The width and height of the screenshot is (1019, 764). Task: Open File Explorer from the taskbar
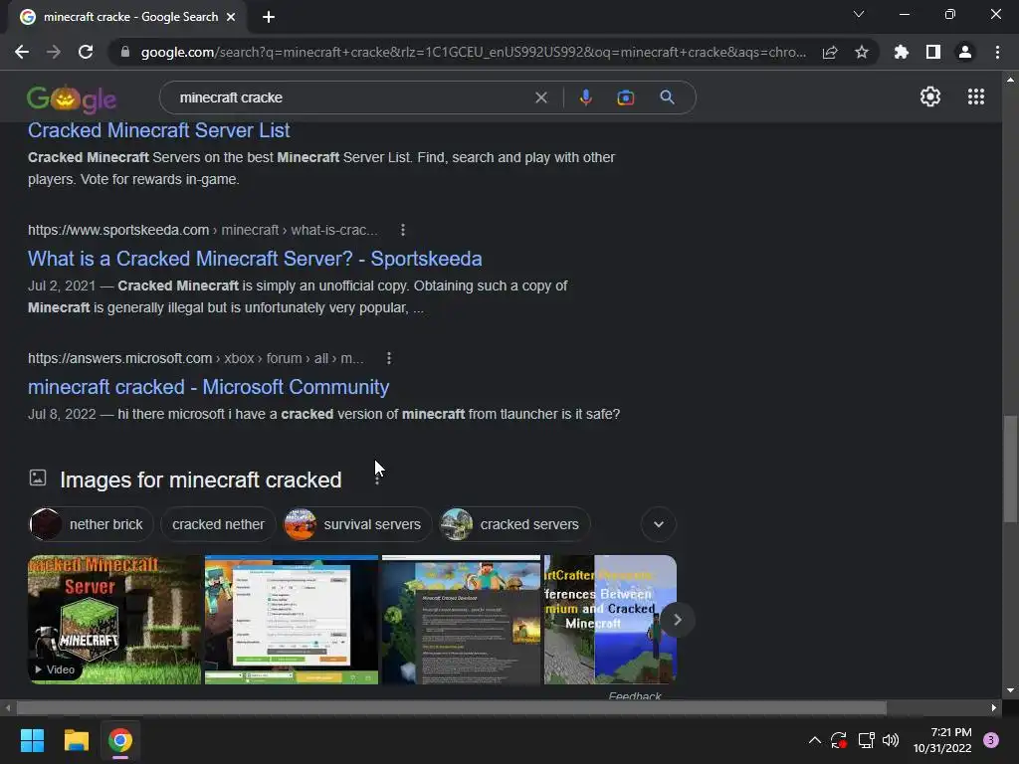point(76,740)
